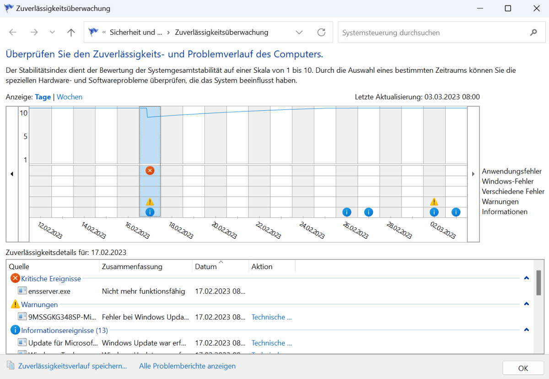Switch view to Wochen

[70, 97]
